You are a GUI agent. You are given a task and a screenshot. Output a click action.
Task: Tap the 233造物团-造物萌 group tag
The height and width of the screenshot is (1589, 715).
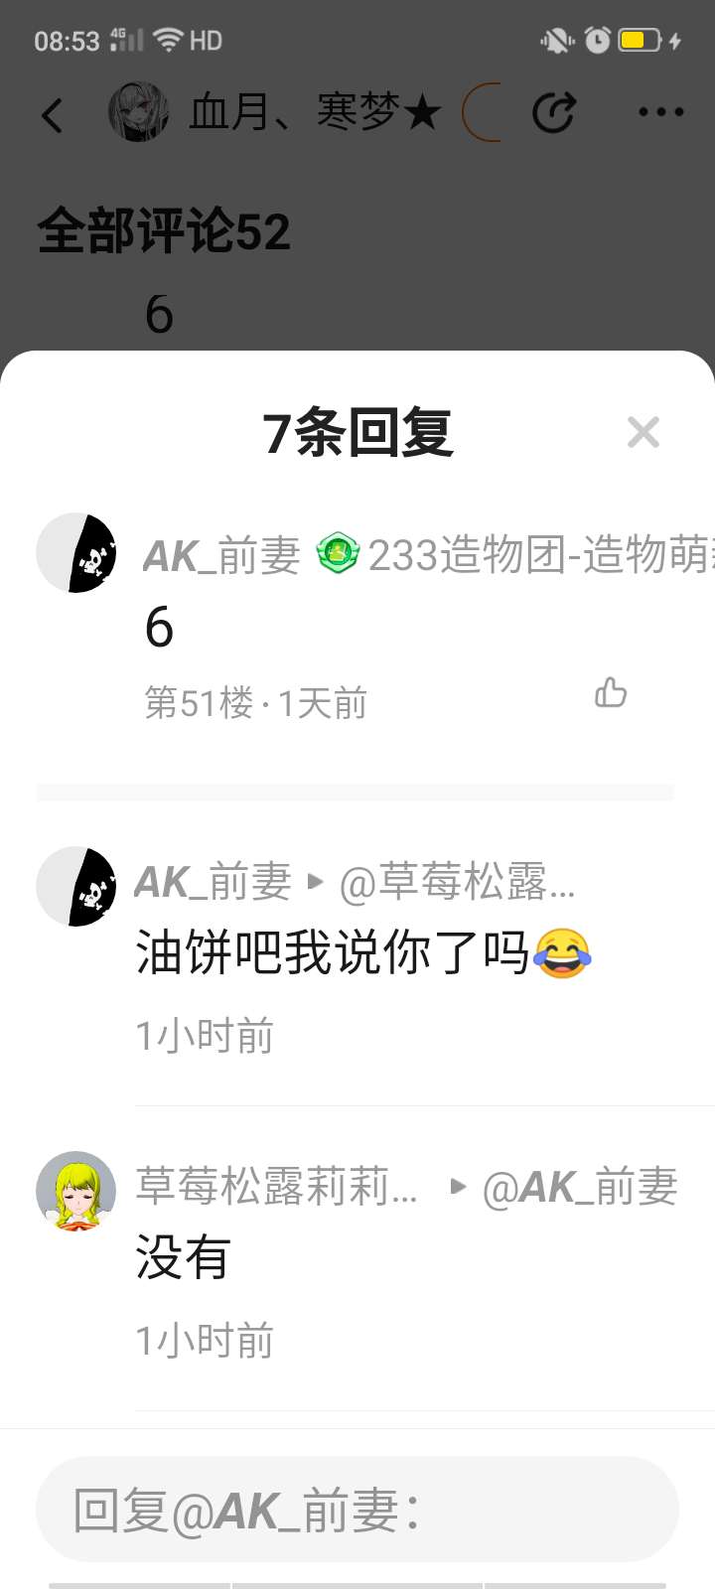click(541, 554)
